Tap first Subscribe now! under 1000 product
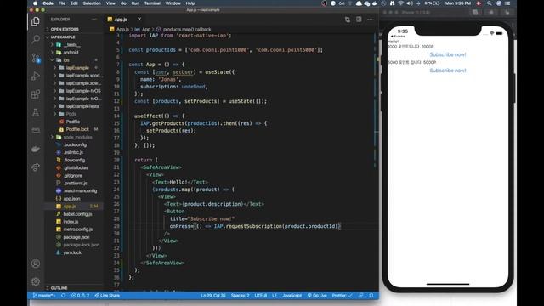The image size is (544, 306). [x=448, y=54]
